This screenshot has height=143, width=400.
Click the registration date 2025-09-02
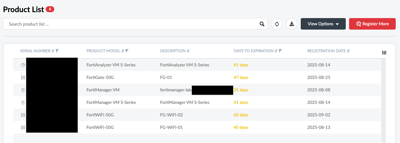pos(319,115)
